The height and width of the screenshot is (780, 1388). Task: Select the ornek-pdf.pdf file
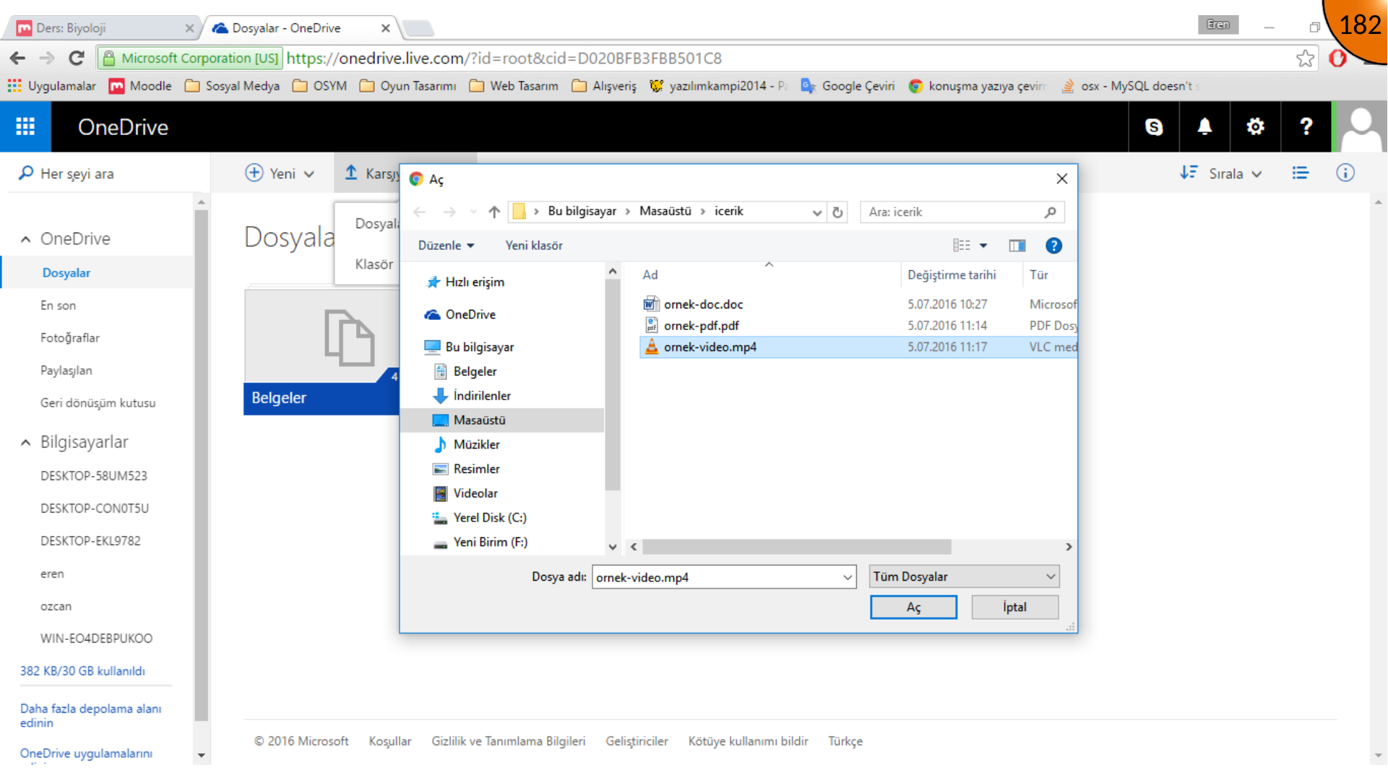[x=701, y=326]
